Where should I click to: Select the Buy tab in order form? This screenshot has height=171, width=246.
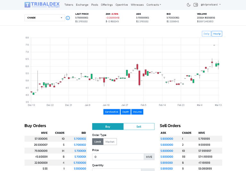click(108, 126)
